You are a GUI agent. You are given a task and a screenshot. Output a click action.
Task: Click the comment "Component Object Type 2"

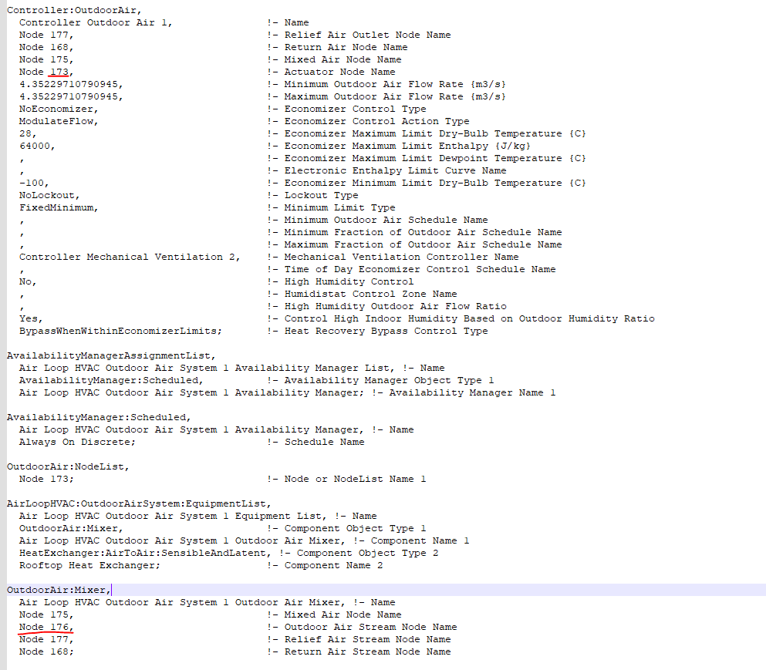click(367, 553)
